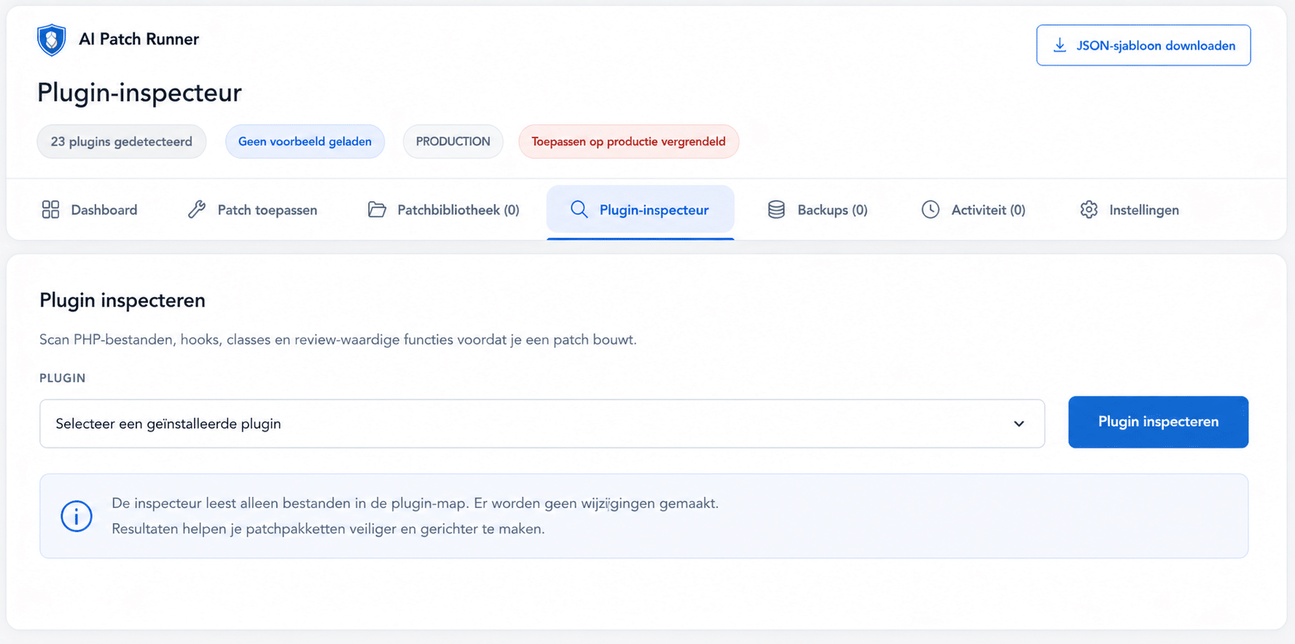Click the database icon for Backups

coord(776,210)
